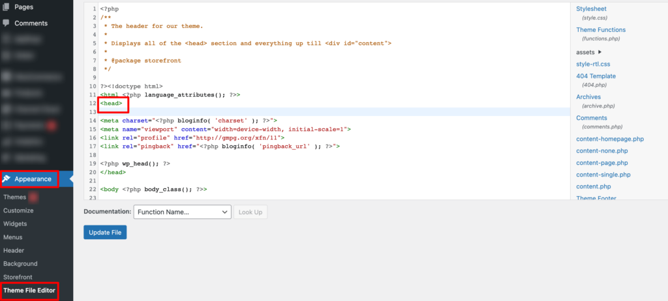Open 404 Template file link
Screen dimensions: 668x301
point(596,76)
